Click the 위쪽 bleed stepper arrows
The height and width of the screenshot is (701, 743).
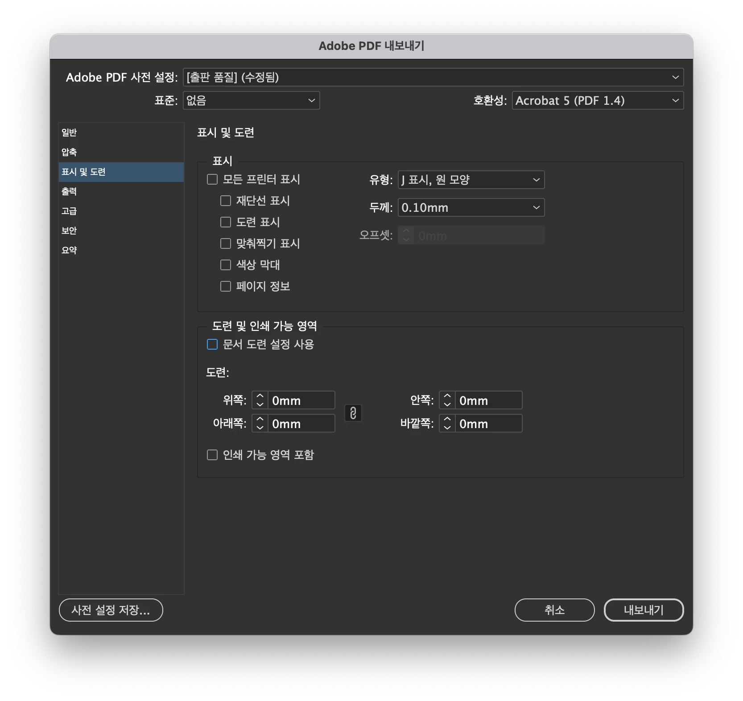(260, 400)
